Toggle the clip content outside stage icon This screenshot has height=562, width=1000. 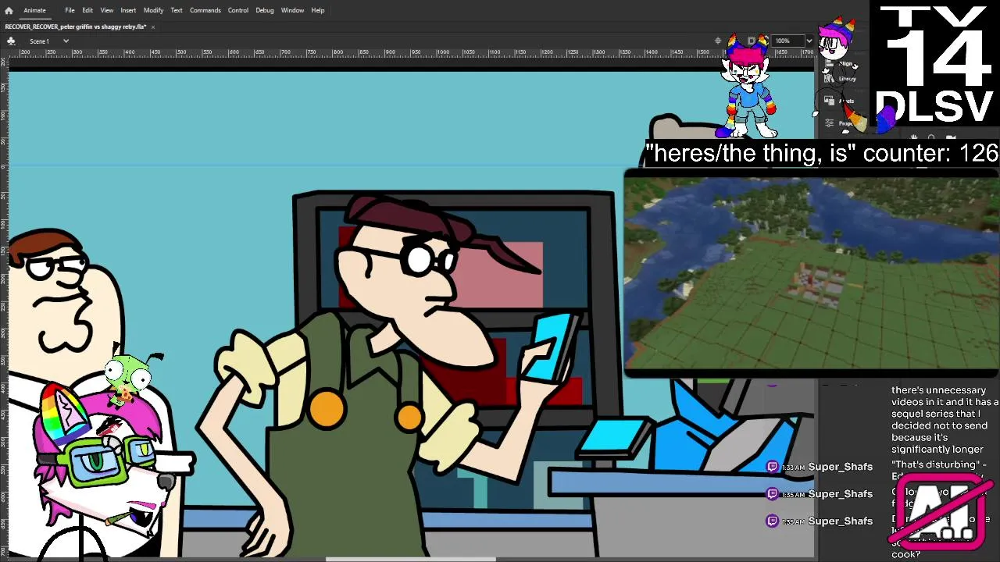[752, 41]
